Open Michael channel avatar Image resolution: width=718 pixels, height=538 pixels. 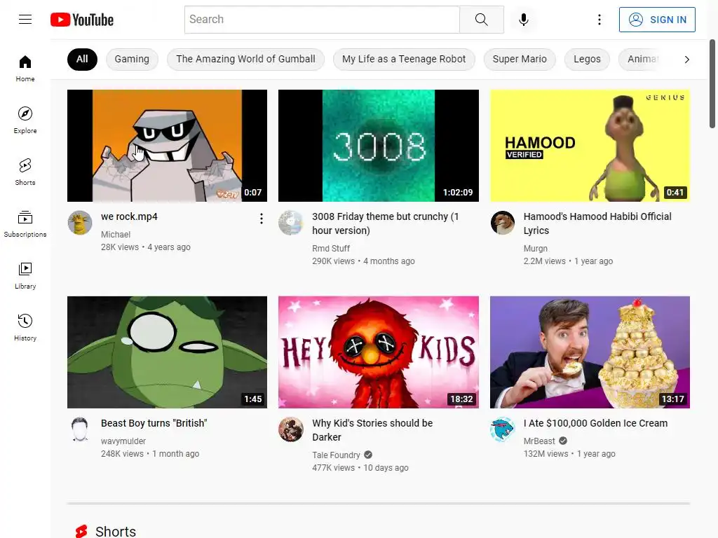coord(80,223)
